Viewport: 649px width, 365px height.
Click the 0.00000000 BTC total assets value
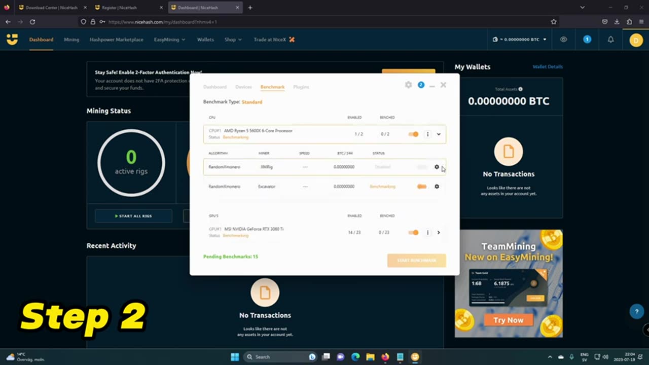click(509, 101)
